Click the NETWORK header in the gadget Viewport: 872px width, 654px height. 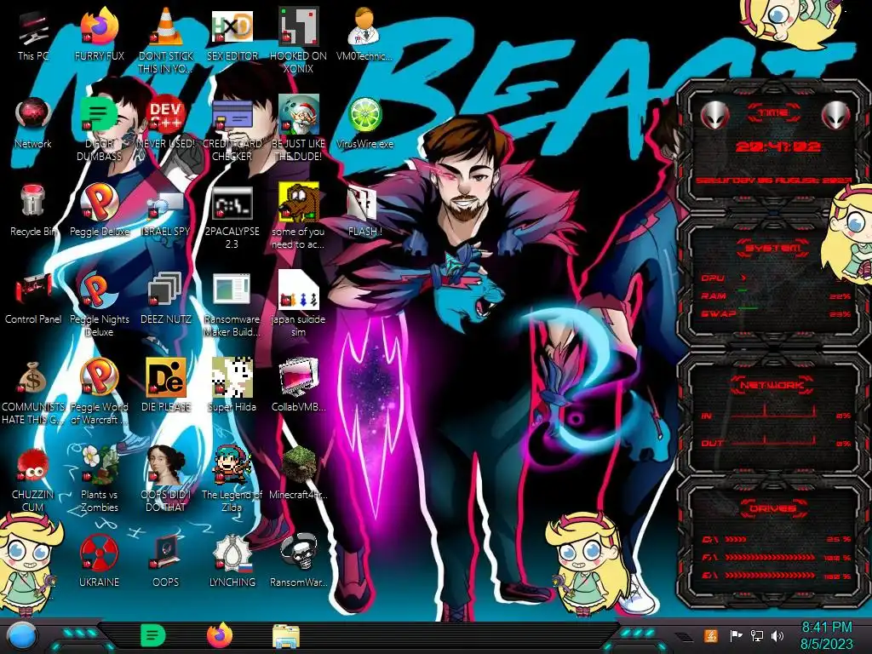772,384
